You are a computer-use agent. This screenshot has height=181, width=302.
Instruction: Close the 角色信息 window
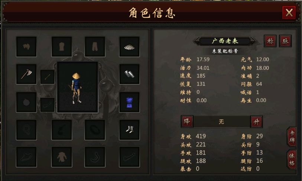[289, 13]
